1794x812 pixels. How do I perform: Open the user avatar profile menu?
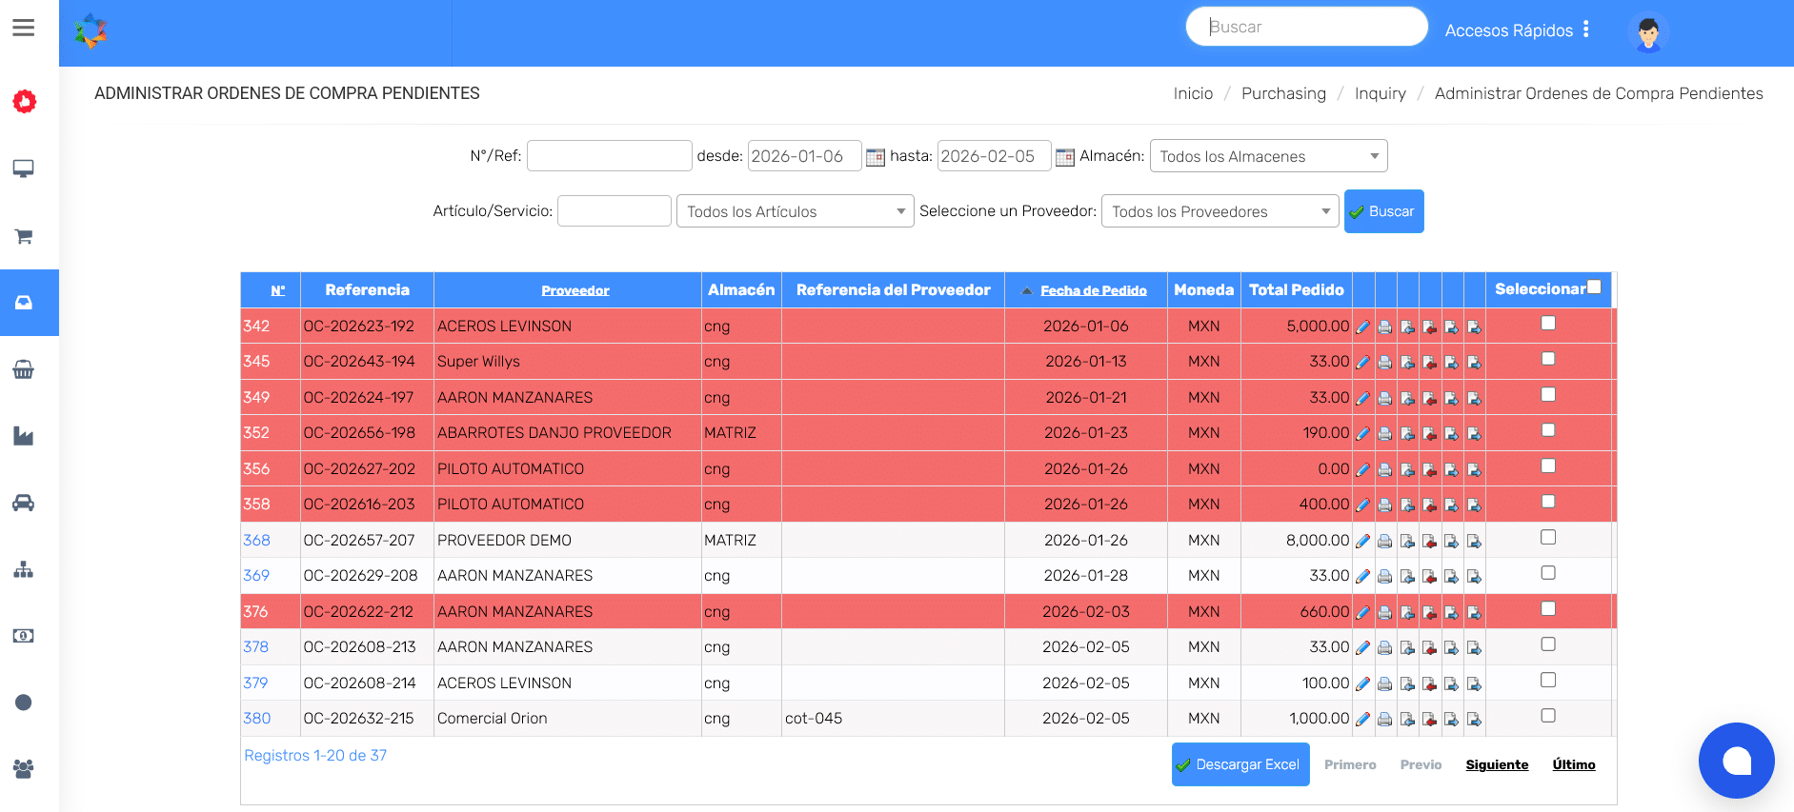click(1648, 33)
